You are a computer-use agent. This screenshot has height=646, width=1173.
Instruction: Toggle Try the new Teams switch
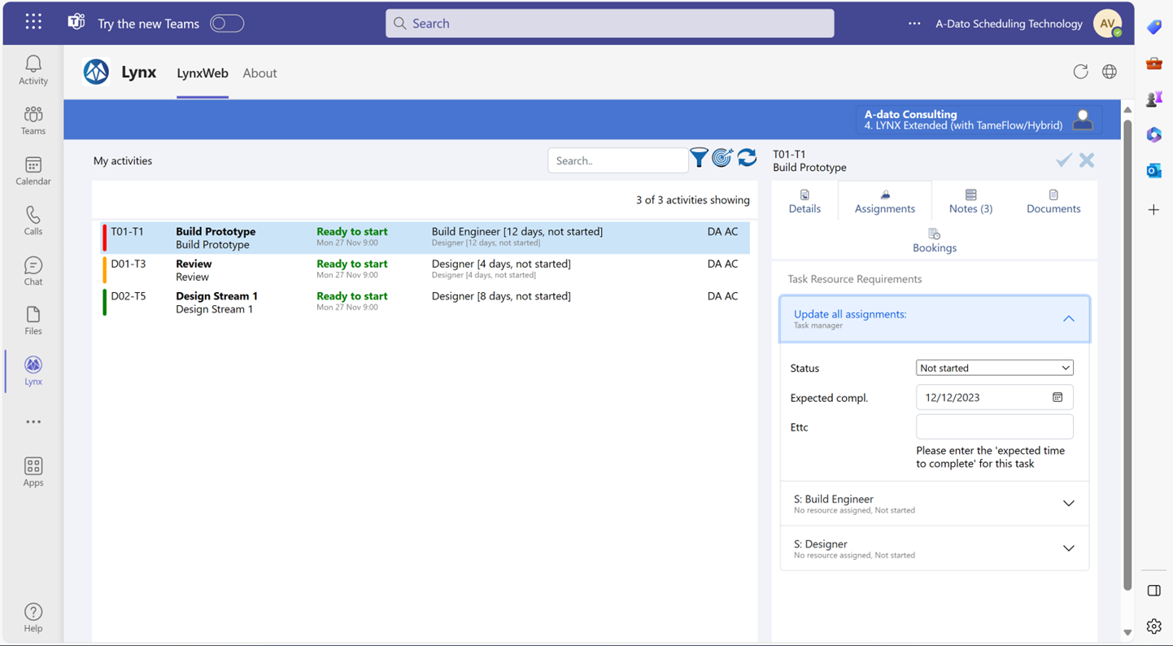(227, 24)
